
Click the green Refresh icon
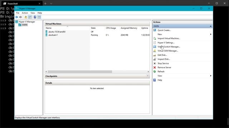(155, 71)
